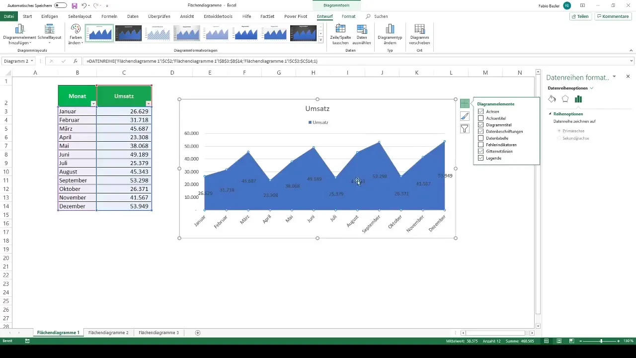Click the Suchen search box
This screenshot has width=636, height=358.
coord(377,16)
